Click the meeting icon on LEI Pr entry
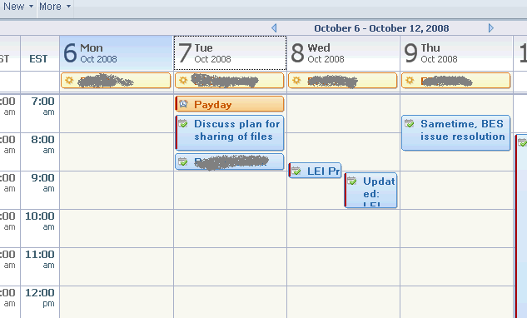 [296, 171]
